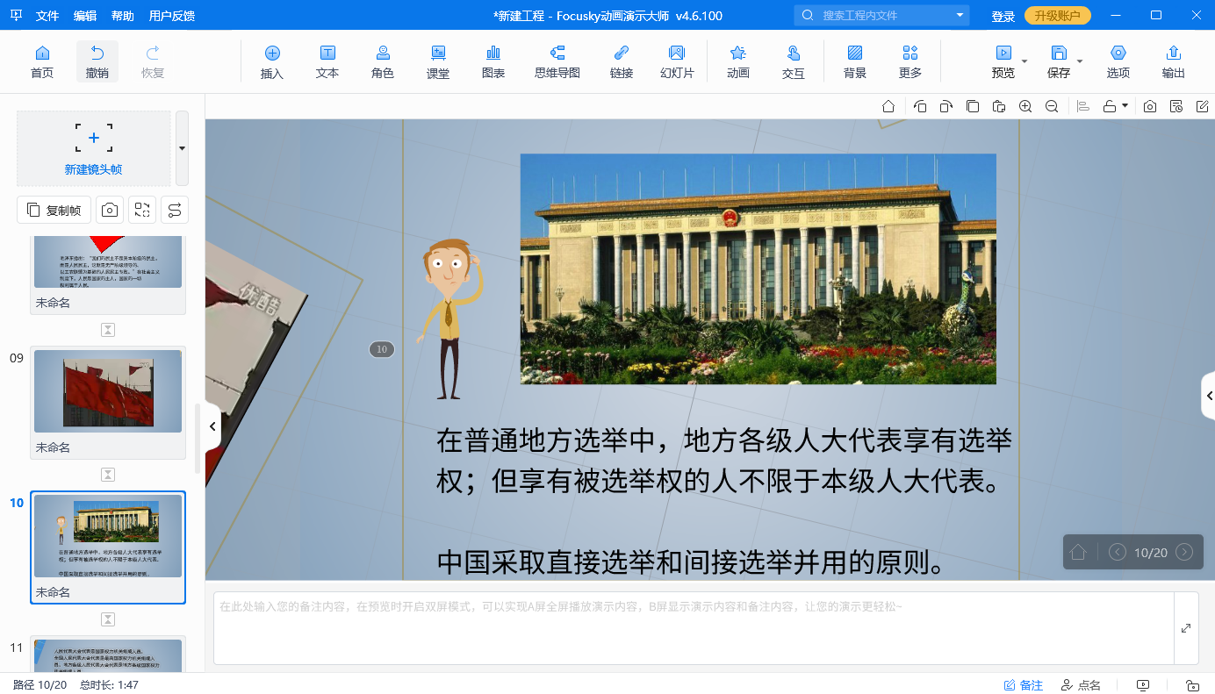Click the copy icon in canvas toolbar
1215x694 pixels.
pos(973,106)
